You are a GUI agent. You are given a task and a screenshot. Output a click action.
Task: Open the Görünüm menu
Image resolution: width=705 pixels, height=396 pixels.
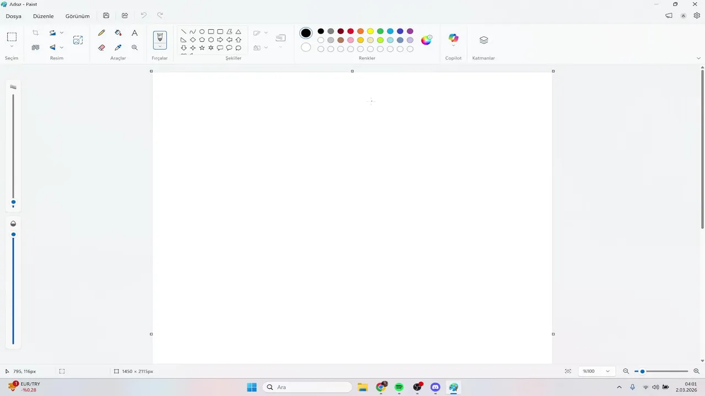[x=78, y=16]
